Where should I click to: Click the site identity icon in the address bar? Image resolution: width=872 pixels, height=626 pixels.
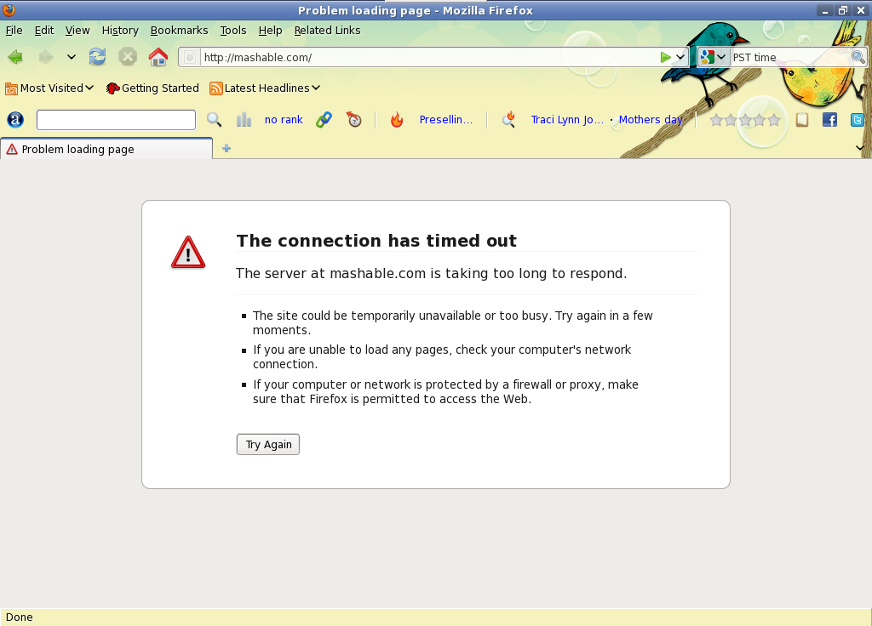point(190,57)
